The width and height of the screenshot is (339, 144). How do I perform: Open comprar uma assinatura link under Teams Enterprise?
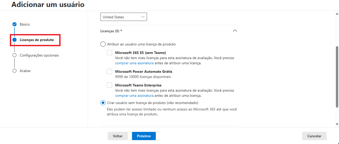click(x=134, y=95)
